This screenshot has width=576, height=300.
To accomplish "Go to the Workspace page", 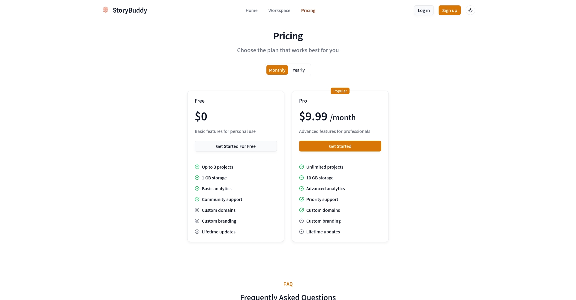I will [x=279, y=10].
